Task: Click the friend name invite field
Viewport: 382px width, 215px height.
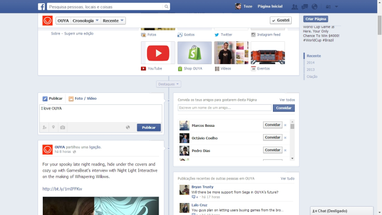Action: click(224, 107)
